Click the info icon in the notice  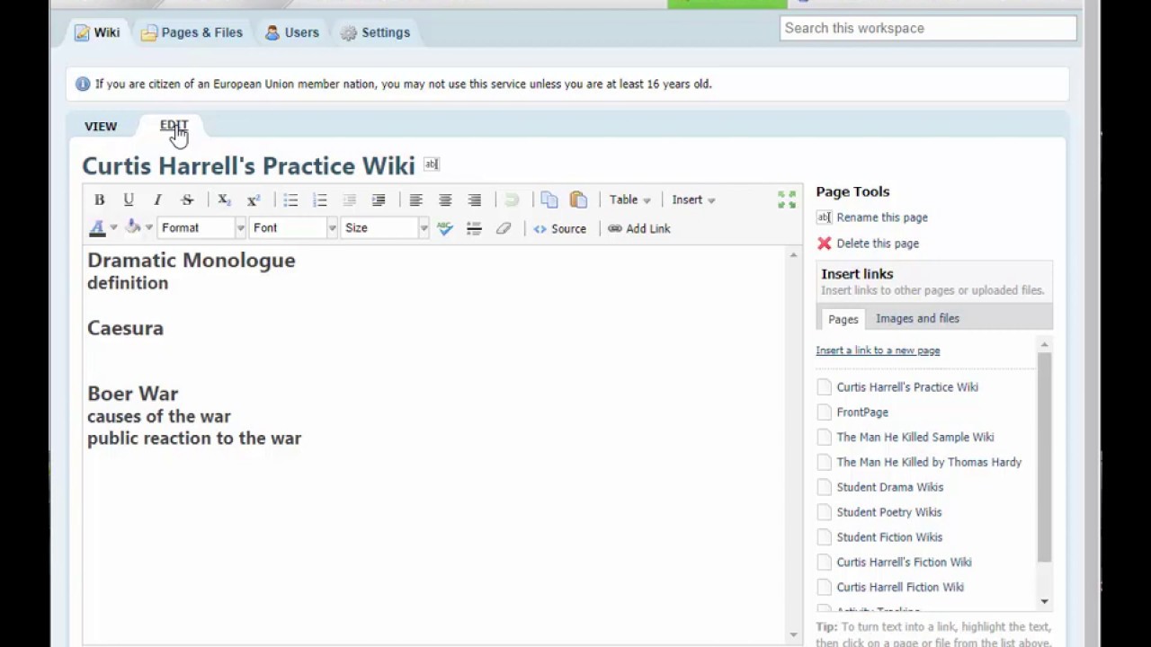tap(83, 84)
